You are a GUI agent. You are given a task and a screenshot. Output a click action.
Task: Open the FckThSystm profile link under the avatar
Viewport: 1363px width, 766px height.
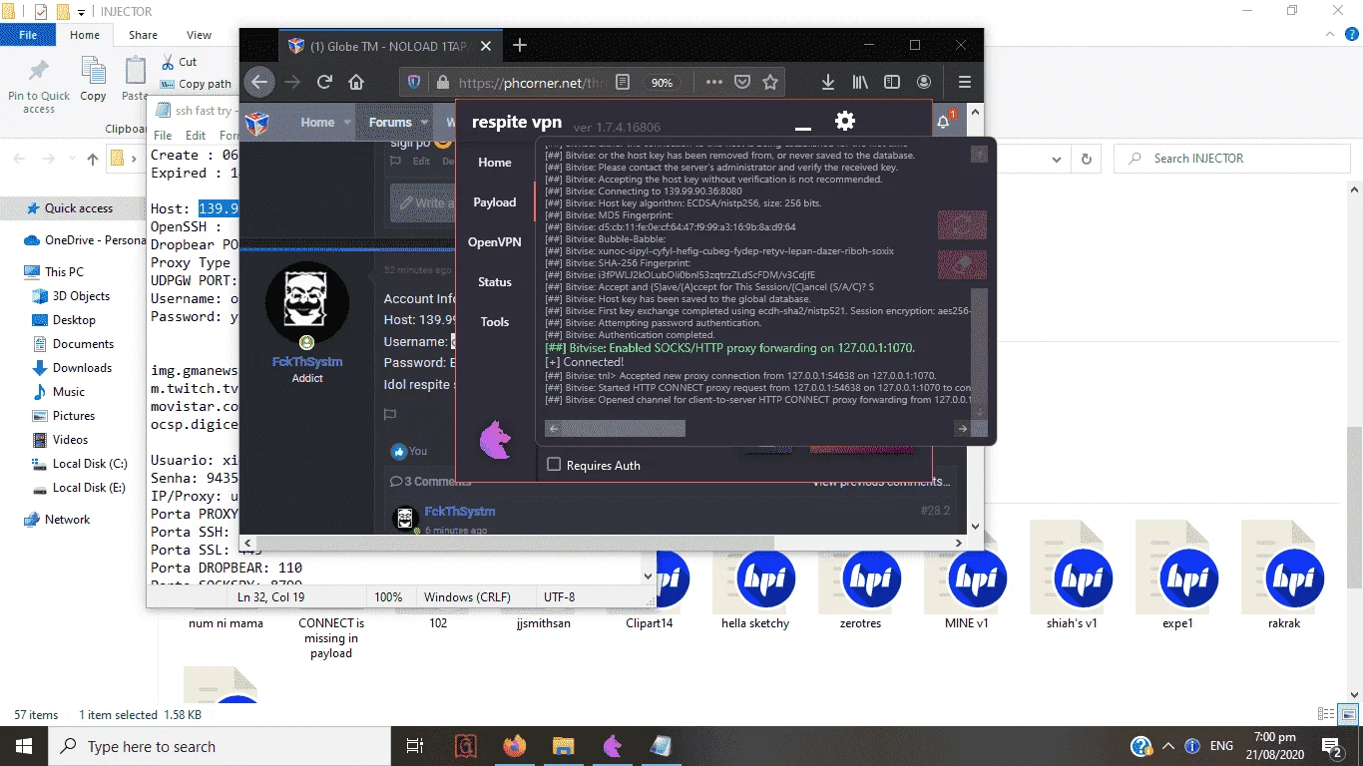[307, 362]
